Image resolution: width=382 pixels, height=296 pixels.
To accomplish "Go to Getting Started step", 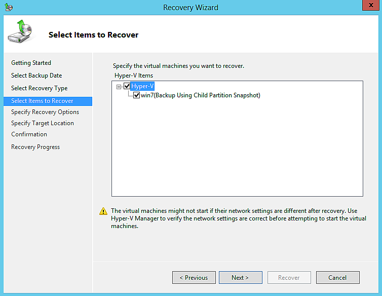I will (31, 63).
